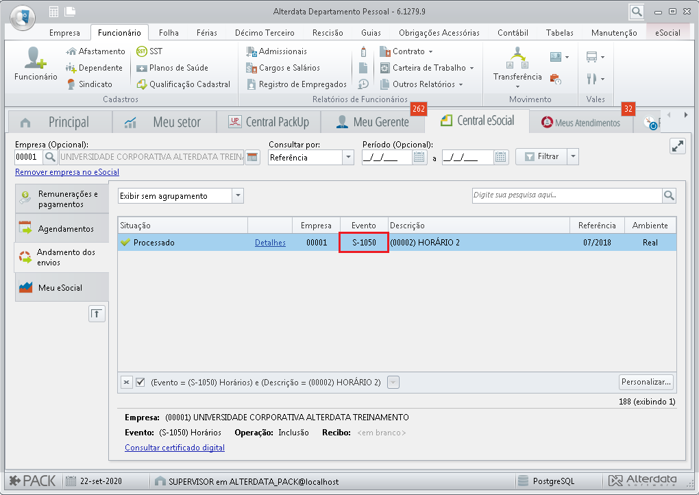Open the Alterdata application menu orb

click(x=23, y=17)
